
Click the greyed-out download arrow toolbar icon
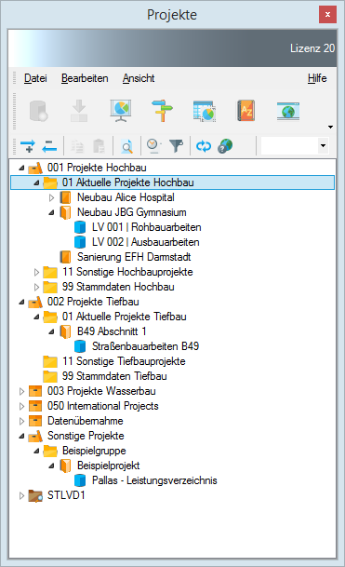pos(79,111)
